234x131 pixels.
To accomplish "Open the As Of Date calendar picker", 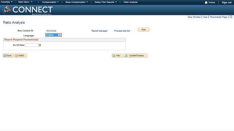I will tap(40, 45).
